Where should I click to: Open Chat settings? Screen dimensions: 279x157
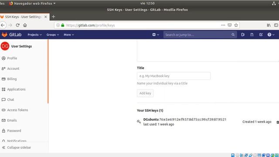coord(10,99)
